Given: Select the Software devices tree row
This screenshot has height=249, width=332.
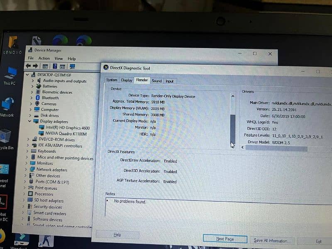Looking at the screenshot, I should pos(45,219).
